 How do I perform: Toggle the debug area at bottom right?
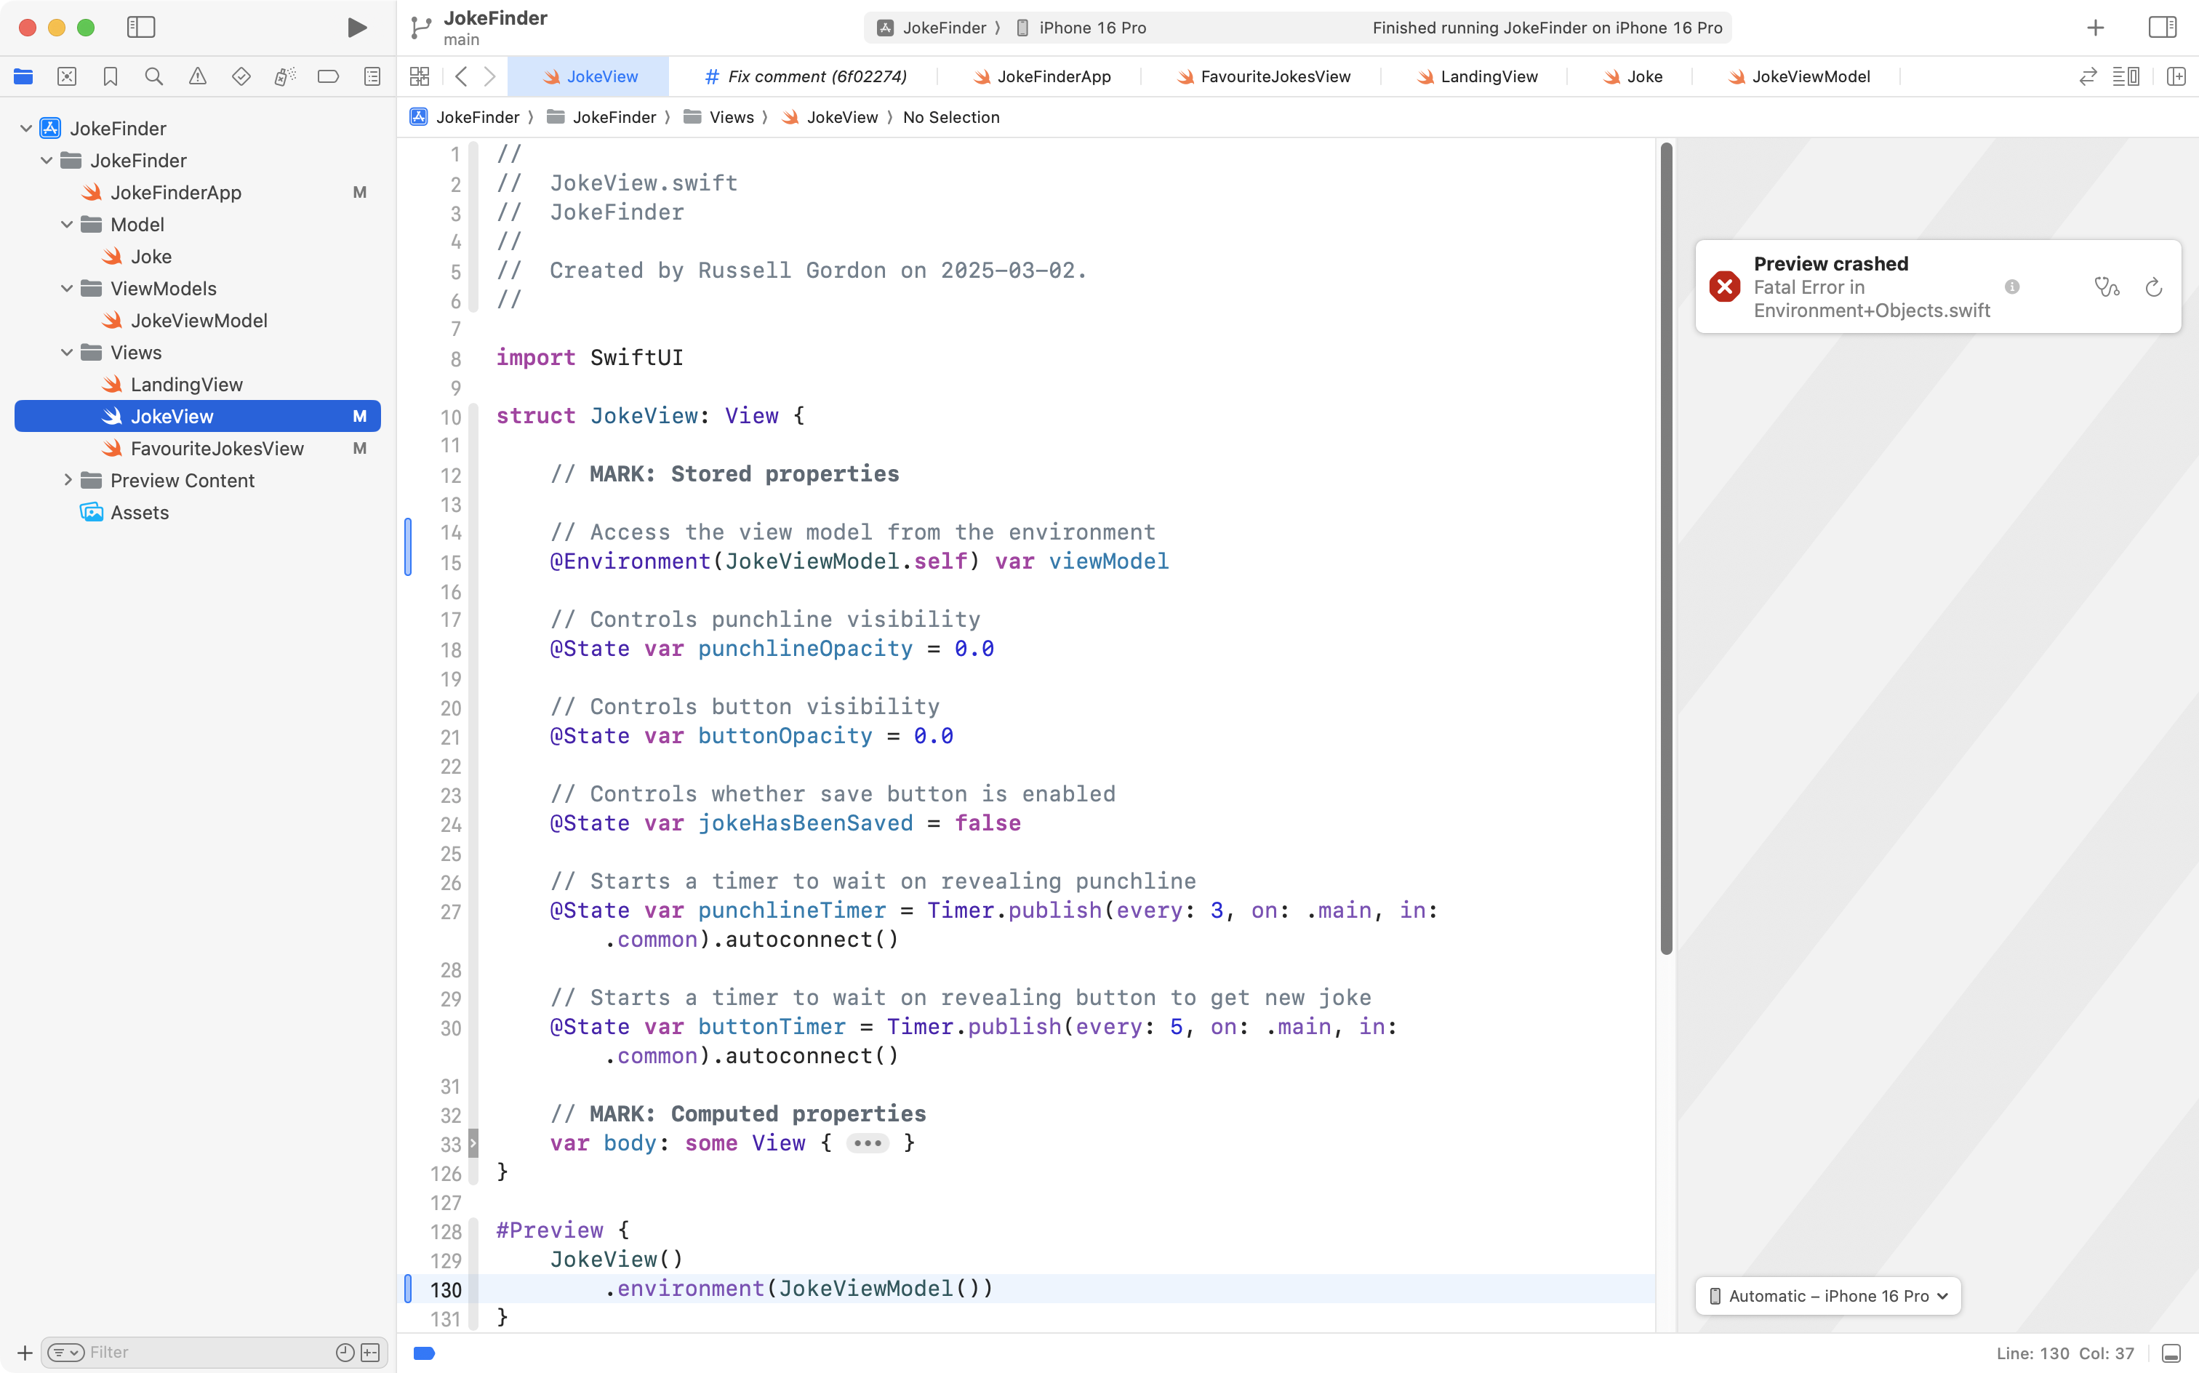pos(2171,1353)
